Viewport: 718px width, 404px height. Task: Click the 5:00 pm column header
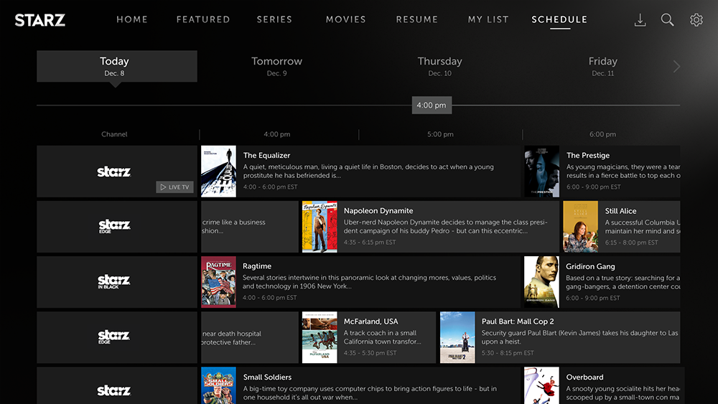click(x=440, y=134)
